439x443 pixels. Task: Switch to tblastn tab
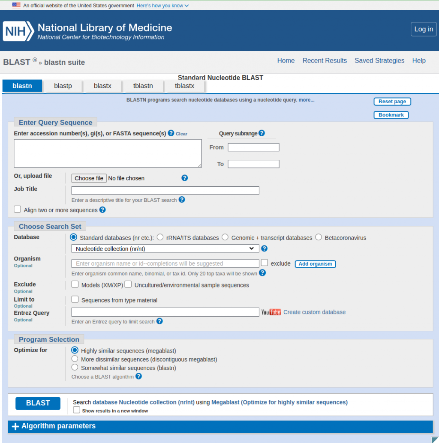tap(143, 86)
